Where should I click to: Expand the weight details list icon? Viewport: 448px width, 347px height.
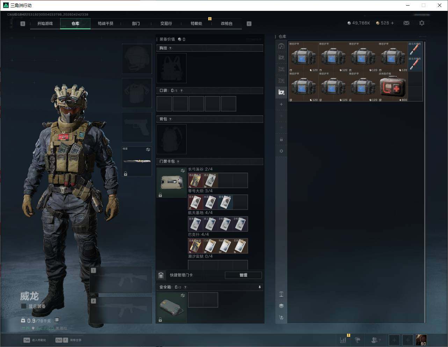coord(57,320)
